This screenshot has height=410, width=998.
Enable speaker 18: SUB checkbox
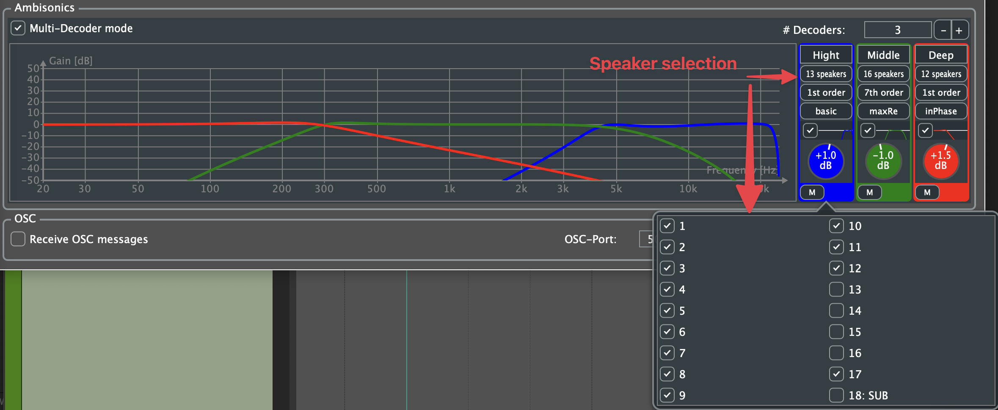836,395
